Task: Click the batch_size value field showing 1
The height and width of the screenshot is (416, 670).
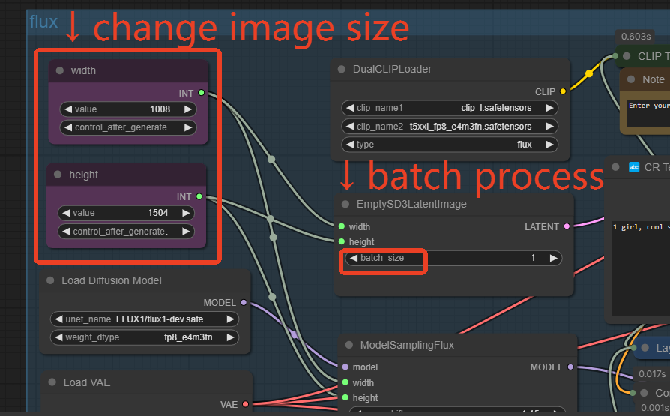Action: [453, 258]
